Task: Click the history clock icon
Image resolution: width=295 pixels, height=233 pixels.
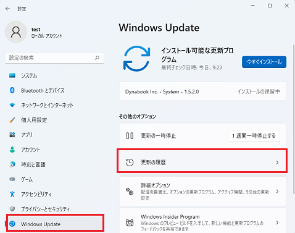Action: pos(130,163)
